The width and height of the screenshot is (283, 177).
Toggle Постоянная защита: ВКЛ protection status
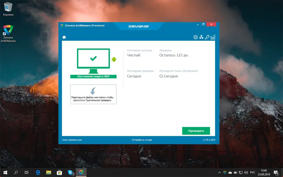coord(93,76)
